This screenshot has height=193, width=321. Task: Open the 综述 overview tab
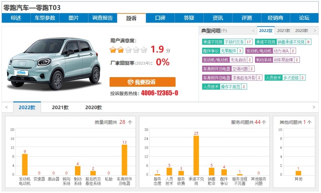pyautogui.click(x=16, y=18)
